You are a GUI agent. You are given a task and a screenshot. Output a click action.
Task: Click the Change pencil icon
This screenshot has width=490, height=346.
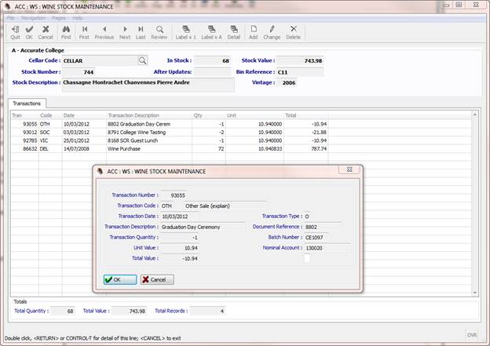[x=272, y=31]
